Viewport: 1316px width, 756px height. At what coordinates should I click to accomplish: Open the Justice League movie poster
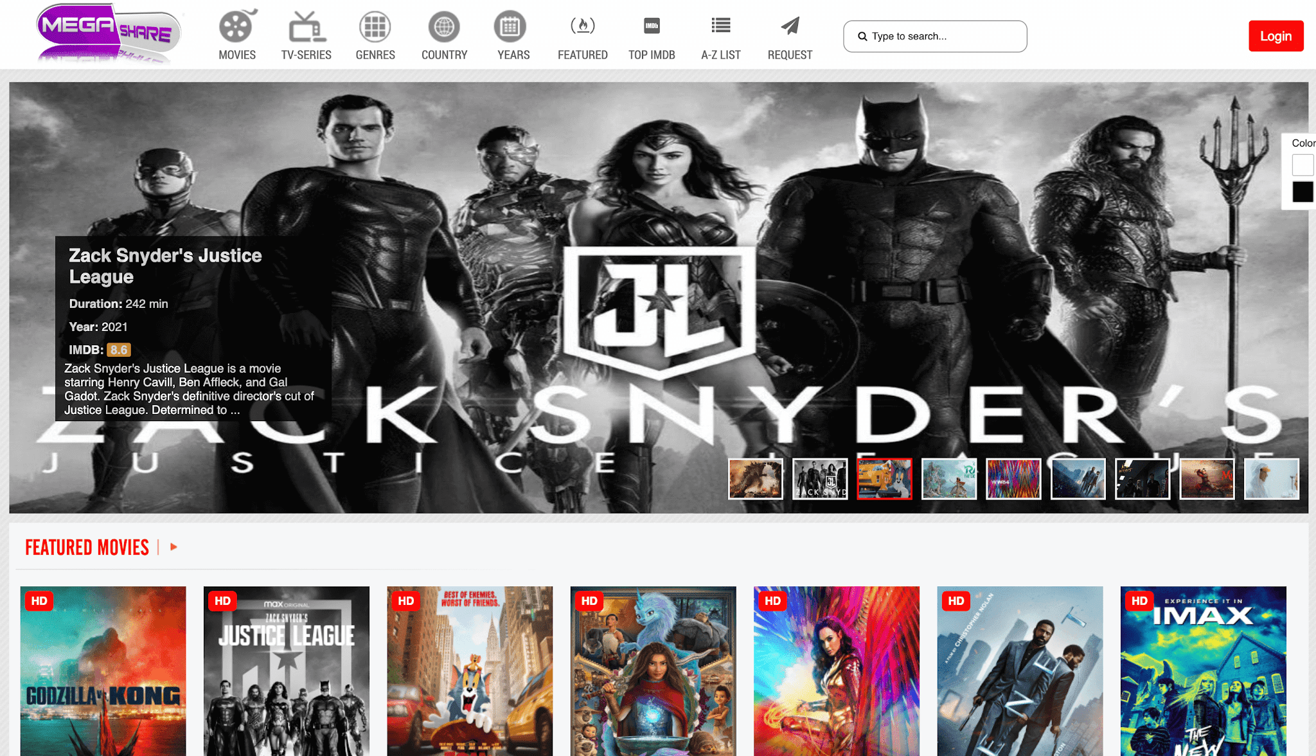(287, 671)
